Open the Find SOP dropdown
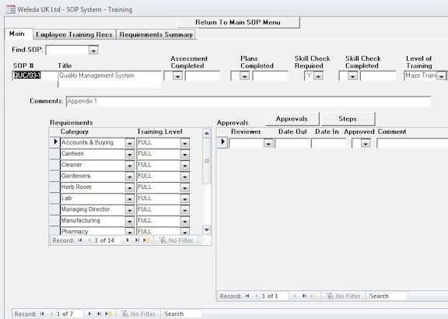 point(93,51)
